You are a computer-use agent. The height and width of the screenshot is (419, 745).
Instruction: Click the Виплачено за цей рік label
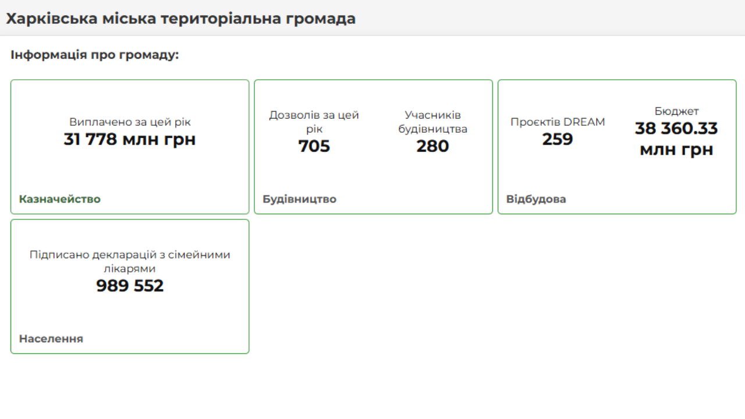point(130,122)
